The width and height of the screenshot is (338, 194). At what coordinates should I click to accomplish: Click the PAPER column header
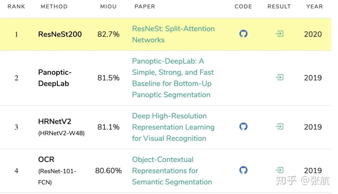pos(145,7)
